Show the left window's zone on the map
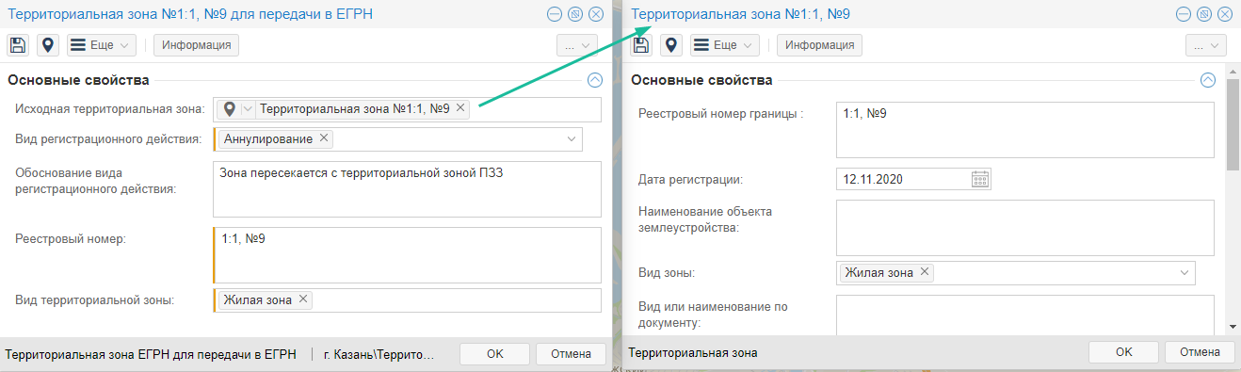Image resolution: width=1241 pixels, height=372 pixels. [x=47, y=45]
